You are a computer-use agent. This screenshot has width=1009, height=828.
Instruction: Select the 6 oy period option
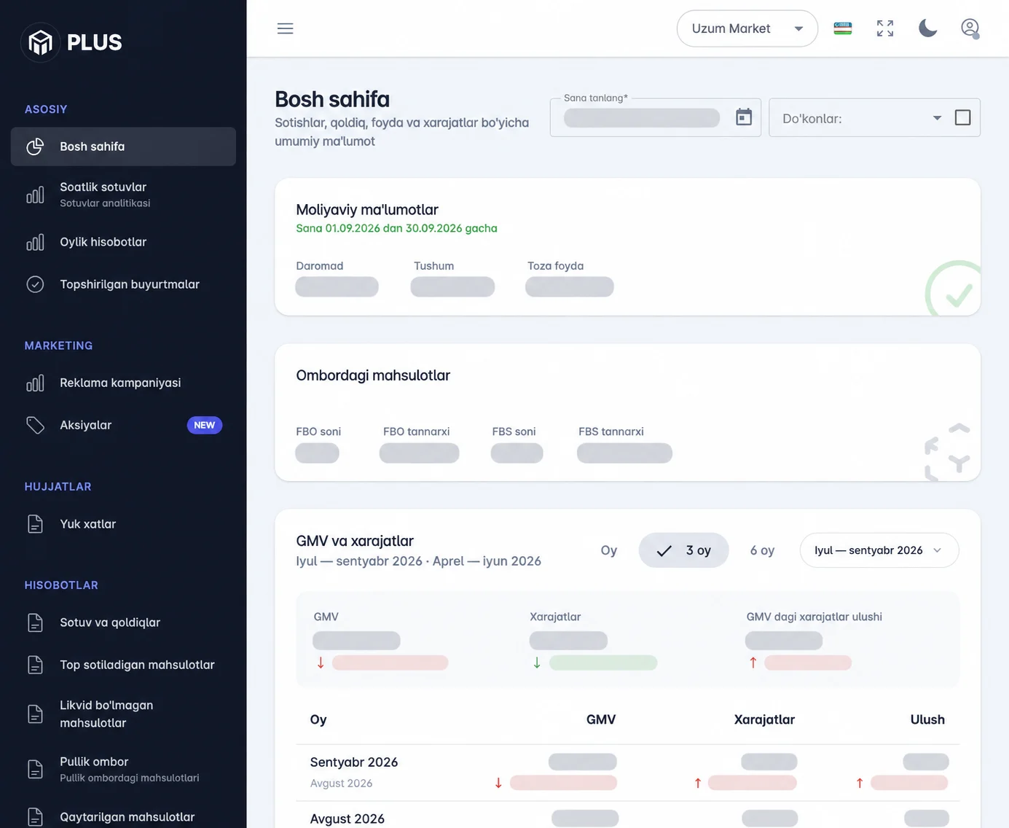coord(762,550)
